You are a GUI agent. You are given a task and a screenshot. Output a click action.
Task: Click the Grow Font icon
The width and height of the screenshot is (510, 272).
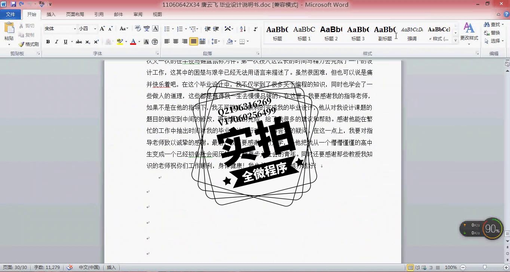click(102, 29)
